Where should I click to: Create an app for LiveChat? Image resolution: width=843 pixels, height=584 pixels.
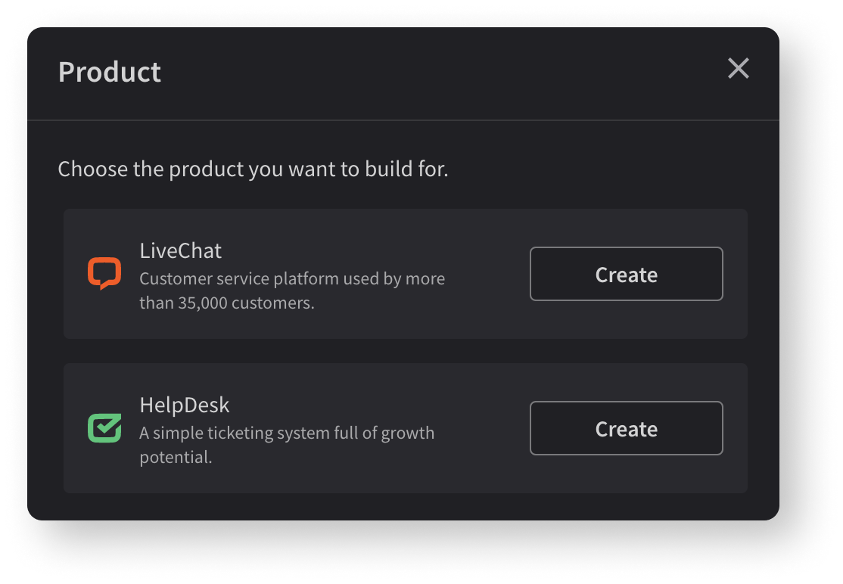point(626,274)
